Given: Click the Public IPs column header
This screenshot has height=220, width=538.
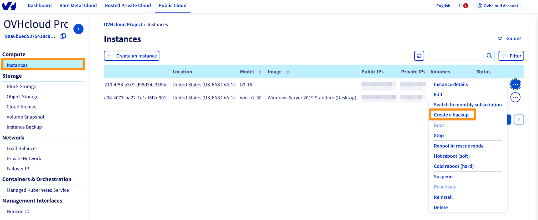Looking at the screenshot, I should (373, 72).
